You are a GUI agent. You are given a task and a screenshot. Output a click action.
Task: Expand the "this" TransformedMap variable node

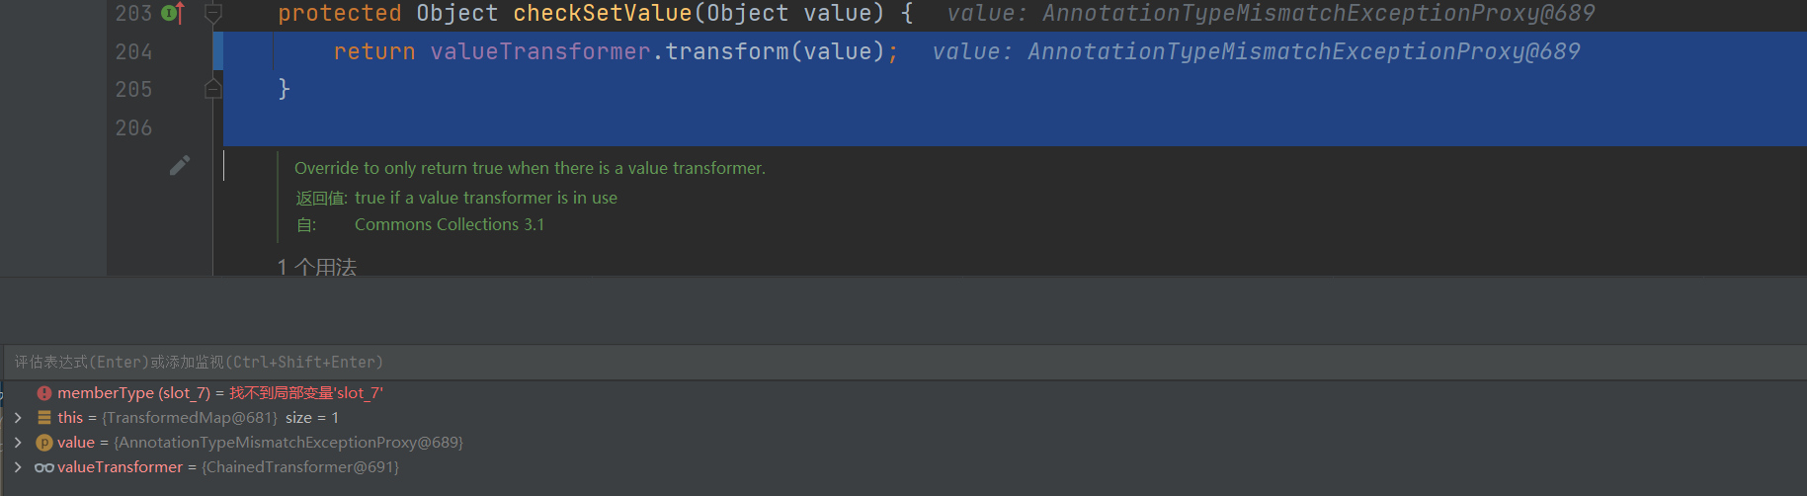click(x=18, y=418)
